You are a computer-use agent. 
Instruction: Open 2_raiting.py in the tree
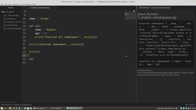click(x=10, y=19)
